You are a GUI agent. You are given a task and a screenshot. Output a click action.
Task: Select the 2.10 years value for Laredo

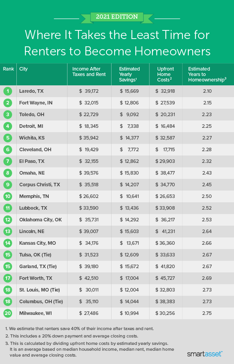click(207, 91)
